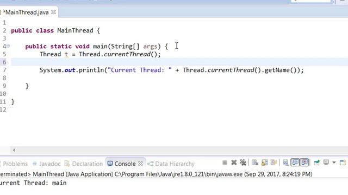348x195 pixels.
Task: Click 'MainThread' class name on line 2
Action: [75, 30]
